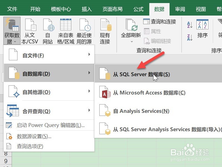Click the 属性 (Properties) button
The height and width of the screenshot is (167, 222).
[152, 31]
